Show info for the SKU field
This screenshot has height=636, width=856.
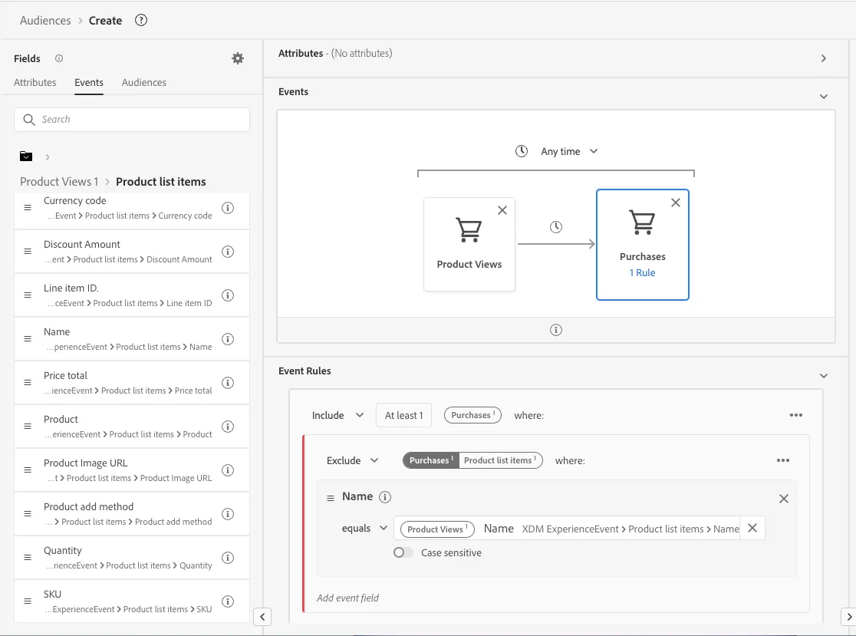tap(228, 601)
